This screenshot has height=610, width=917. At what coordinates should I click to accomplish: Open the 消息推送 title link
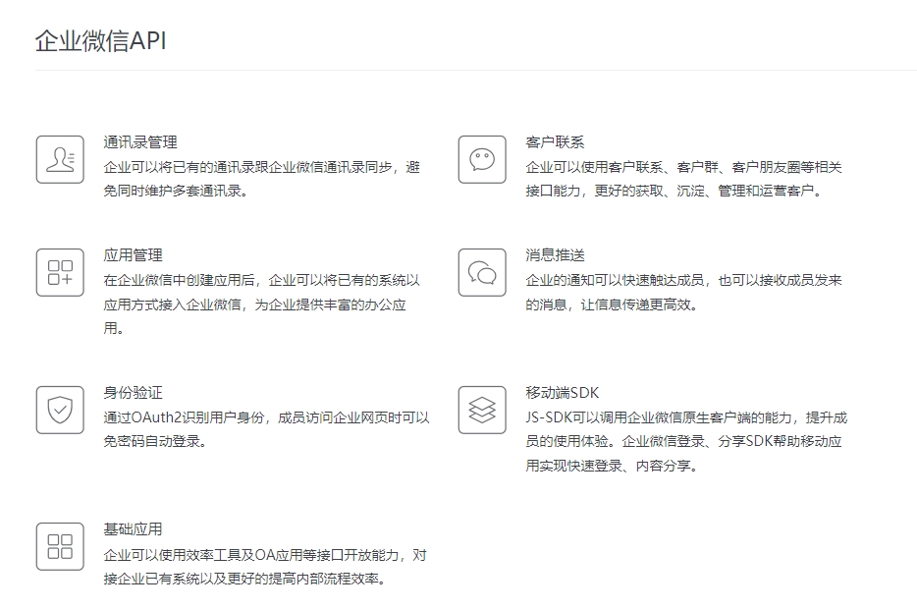(555, 255)
